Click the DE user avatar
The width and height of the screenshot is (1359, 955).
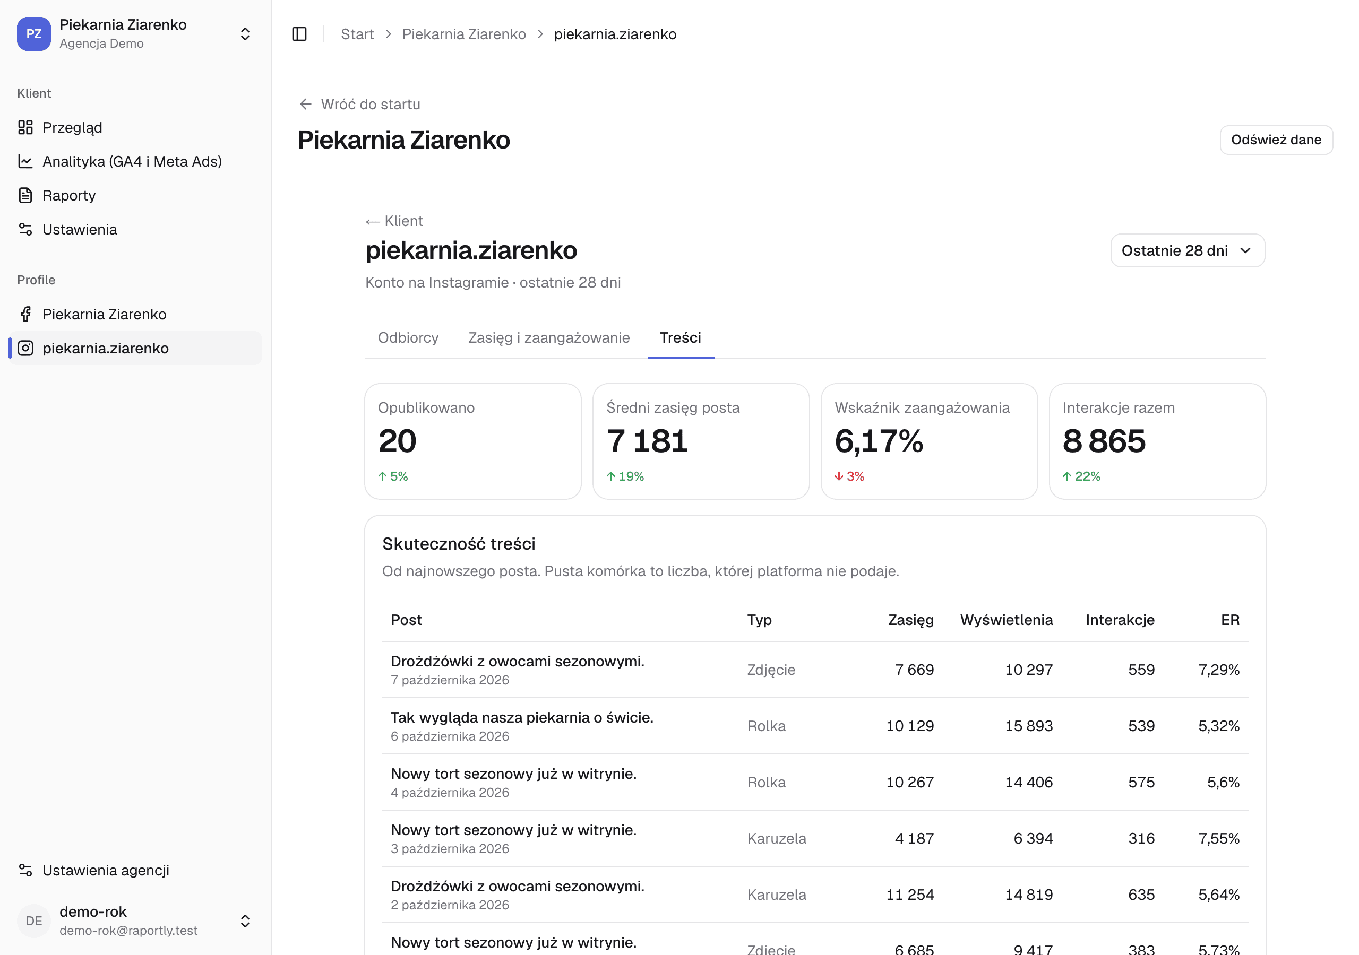pyautogui.click(x=34, y=921)
